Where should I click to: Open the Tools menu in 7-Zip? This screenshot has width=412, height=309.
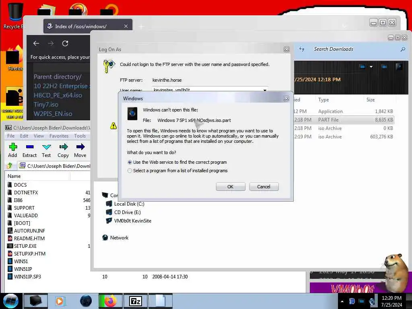80,136
